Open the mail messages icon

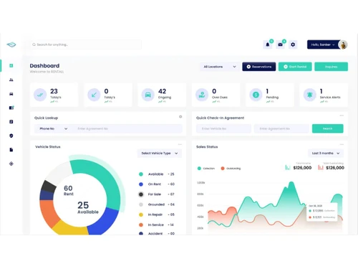point(280,44)
